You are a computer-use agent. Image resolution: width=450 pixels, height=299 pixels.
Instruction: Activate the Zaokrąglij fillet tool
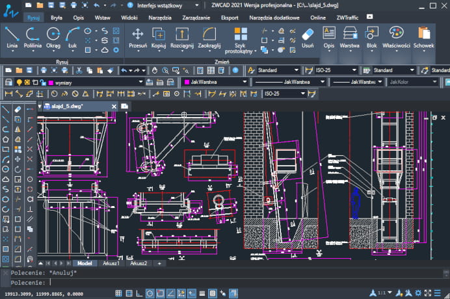(209, 38)
